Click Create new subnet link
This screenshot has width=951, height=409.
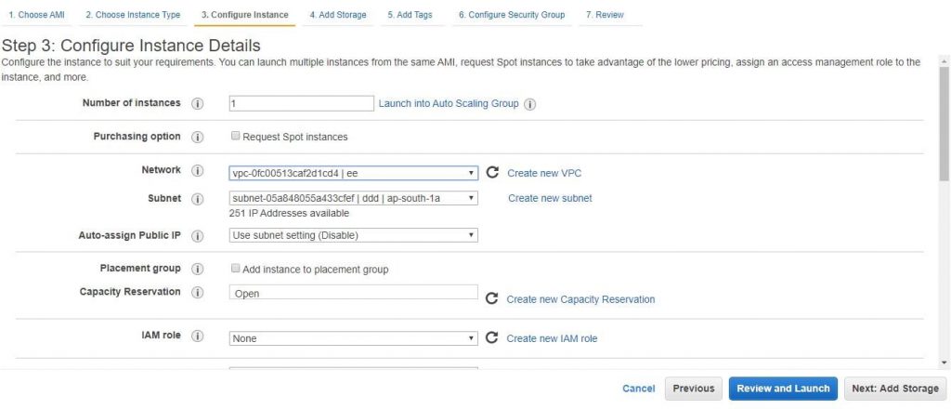click(550, 198)
